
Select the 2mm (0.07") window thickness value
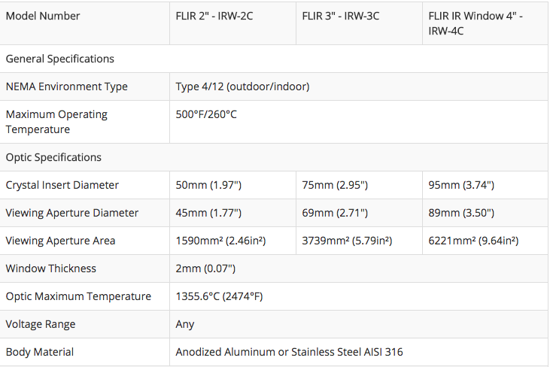click(205, 268)
